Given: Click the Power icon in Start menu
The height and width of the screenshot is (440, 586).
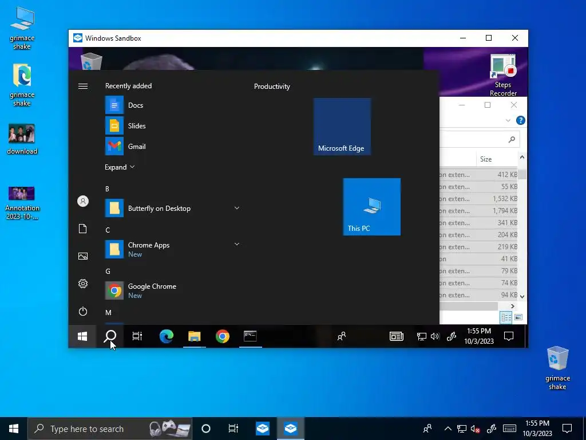Looking at the screenshot, I should [83, 311].
